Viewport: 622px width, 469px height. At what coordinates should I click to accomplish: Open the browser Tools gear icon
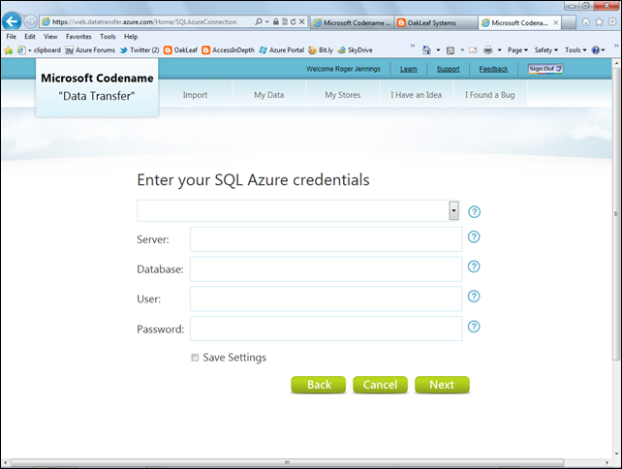611,21
